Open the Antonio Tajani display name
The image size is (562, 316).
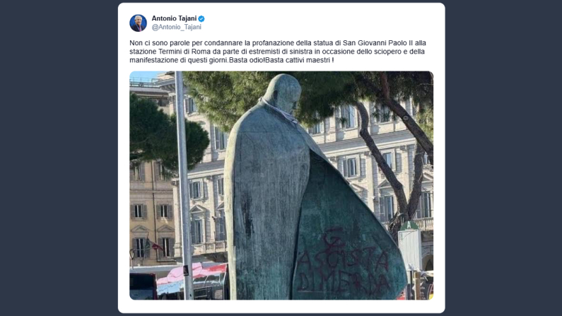click(174, 18)
